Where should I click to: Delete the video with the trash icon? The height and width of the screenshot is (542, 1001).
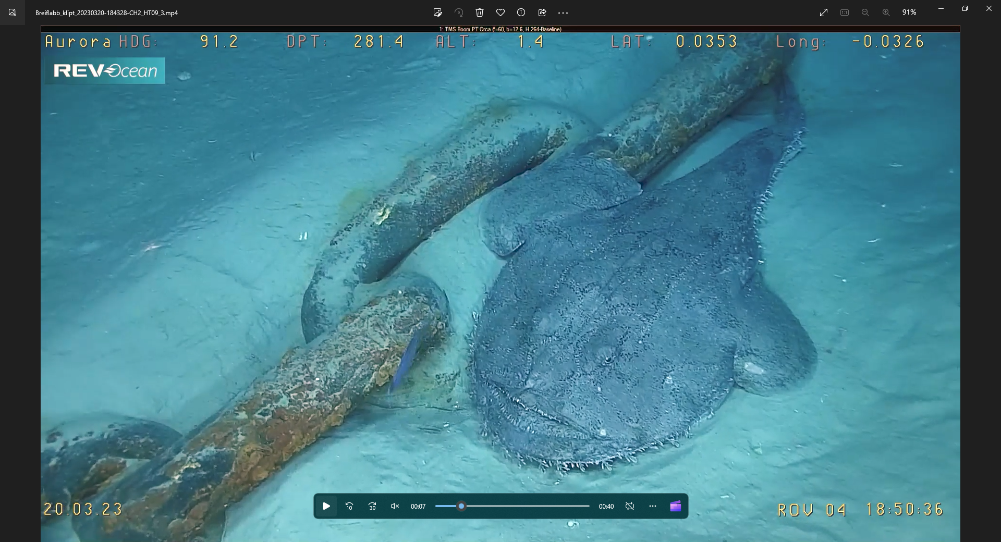pos(480,13)
